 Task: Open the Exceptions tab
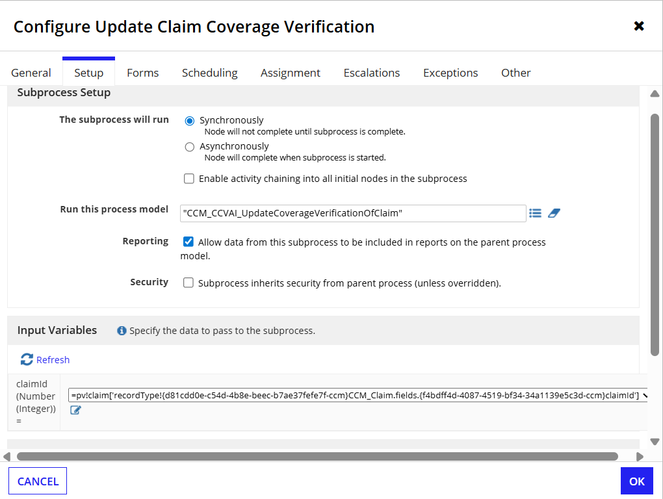(450, 73)
